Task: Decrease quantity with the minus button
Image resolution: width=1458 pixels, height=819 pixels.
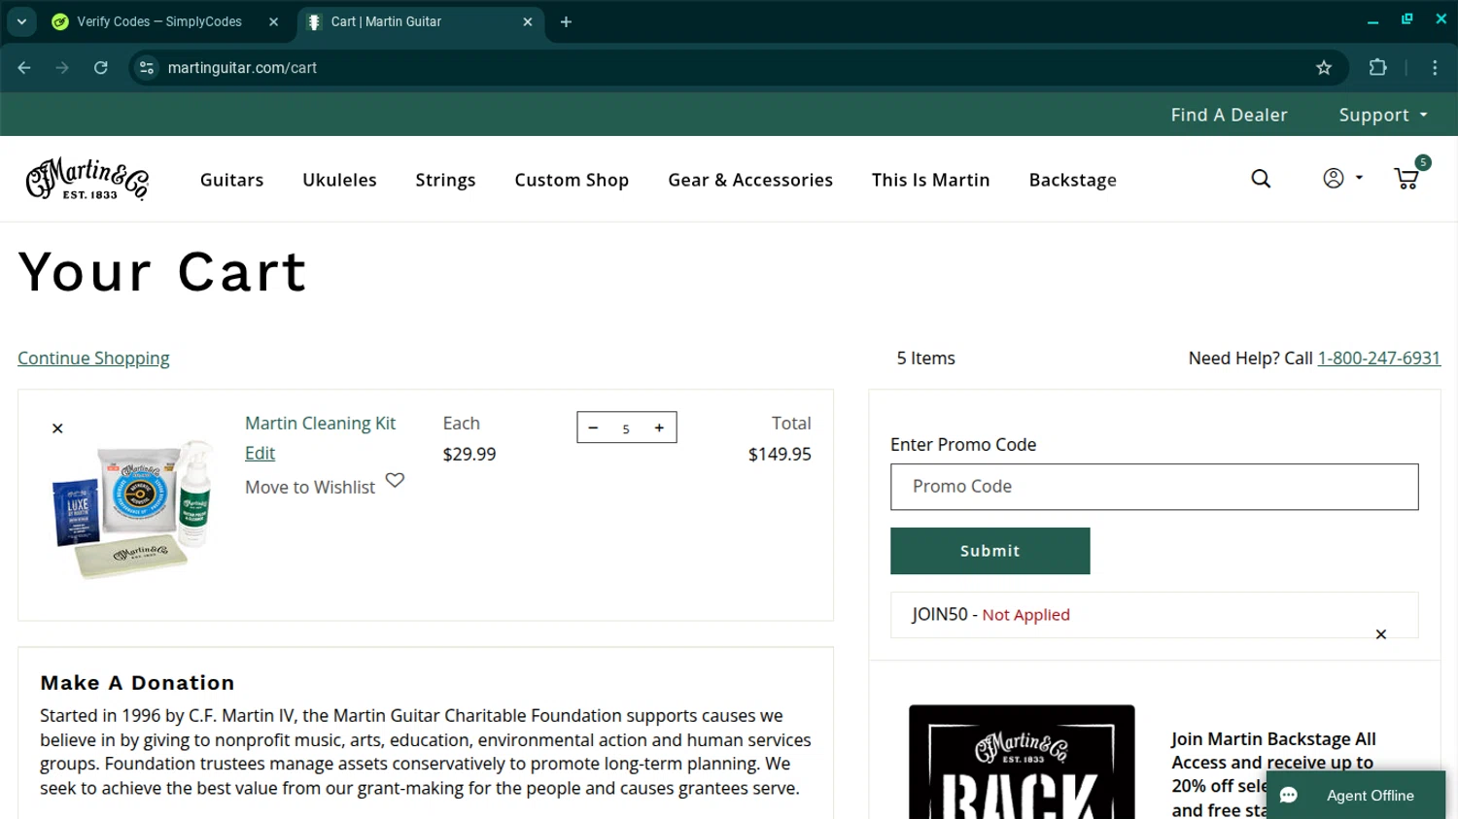Action: [x=593, y=427]
